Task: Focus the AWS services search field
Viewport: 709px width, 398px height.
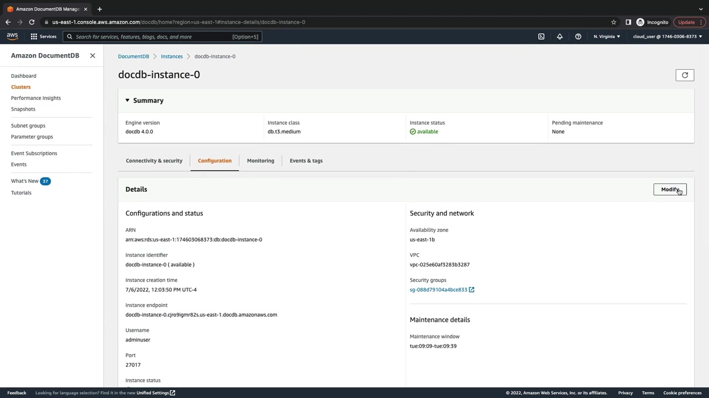Action: pyautogui.click(x=162, y=36)
